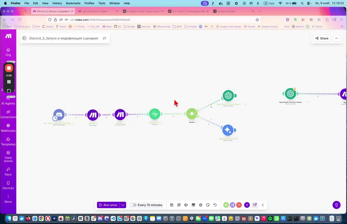Open the Notes icon in toolbar
The width and height of the screenshot is (347, 224).
pos(208,205)
